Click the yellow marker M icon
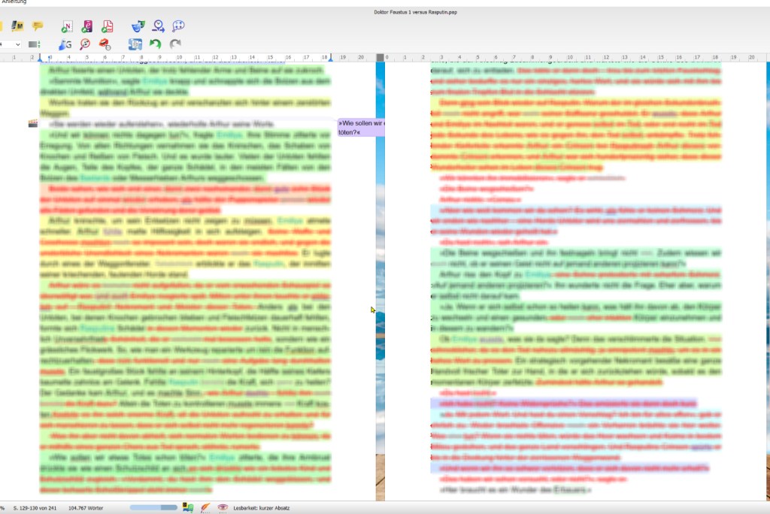 (x=18, y=27)
